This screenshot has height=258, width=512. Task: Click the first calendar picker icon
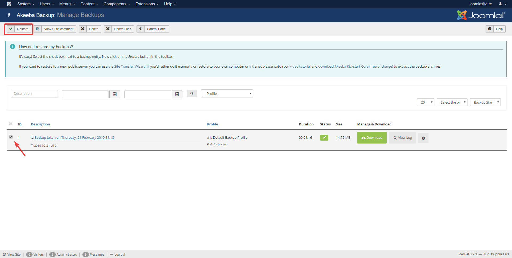coord(115,94)
